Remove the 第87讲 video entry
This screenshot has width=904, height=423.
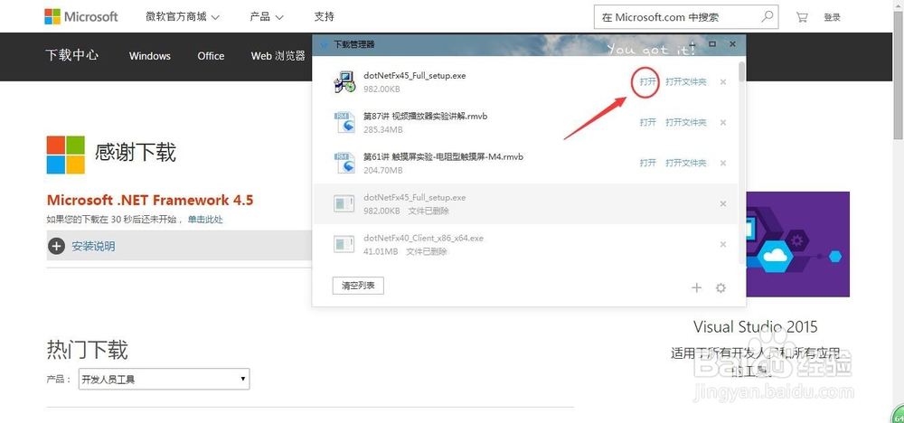[723, 122]
